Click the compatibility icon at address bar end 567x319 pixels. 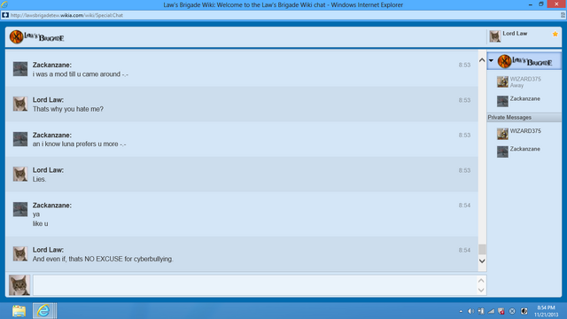pyautogui.click(x=563, y=15)
